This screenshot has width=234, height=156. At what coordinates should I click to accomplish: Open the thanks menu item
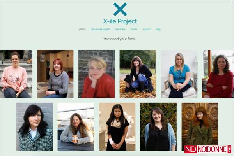pyautogui.click(x=134, y=29)
